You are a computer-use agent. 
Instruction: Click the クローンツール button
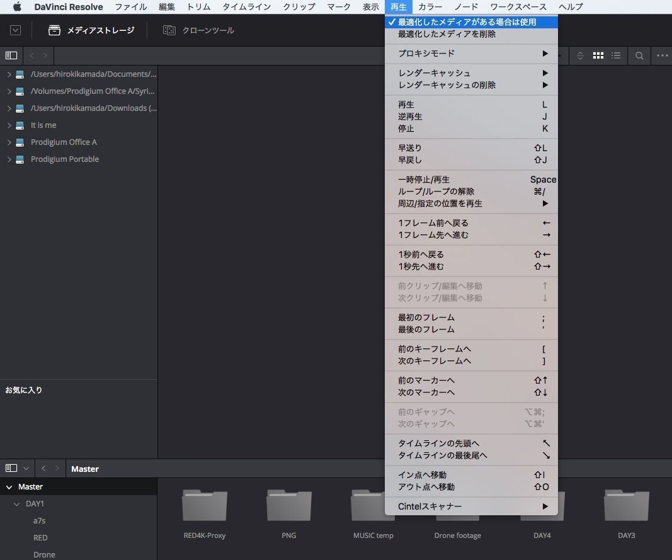tap(198, 30)
